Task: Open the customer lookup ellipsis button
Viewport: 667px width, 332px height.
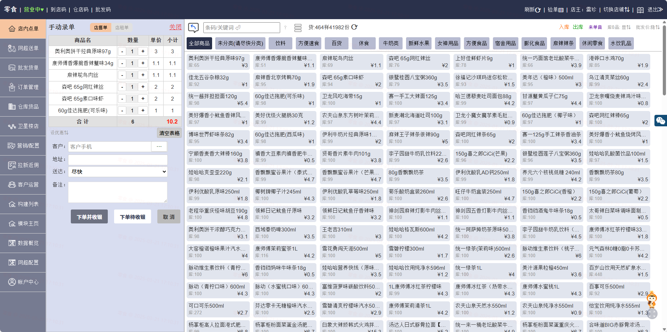Action: [159, 147]
